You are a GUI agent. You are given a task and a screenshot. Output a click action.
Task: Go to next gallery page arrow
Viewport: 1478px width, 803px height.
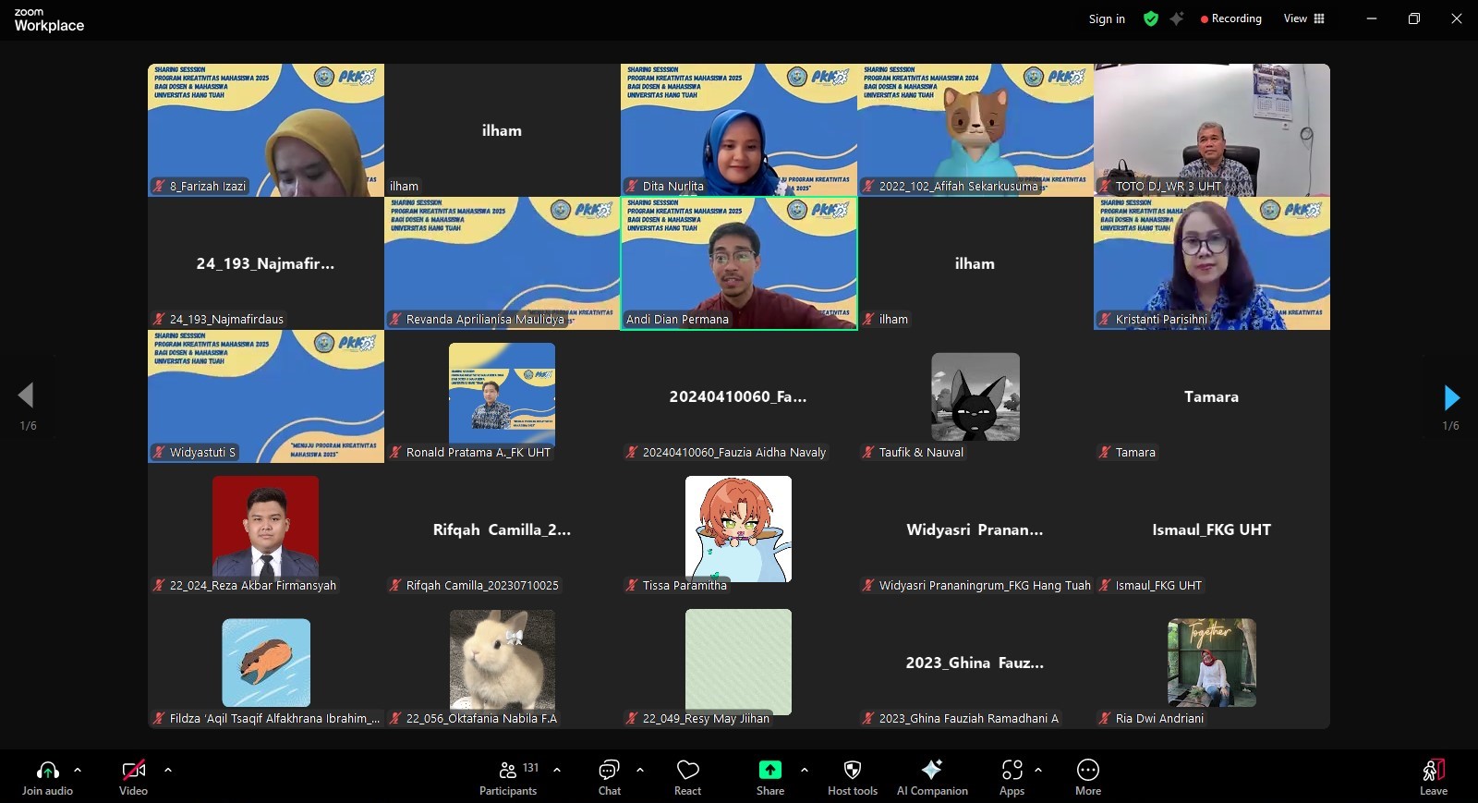[1450, 397]
